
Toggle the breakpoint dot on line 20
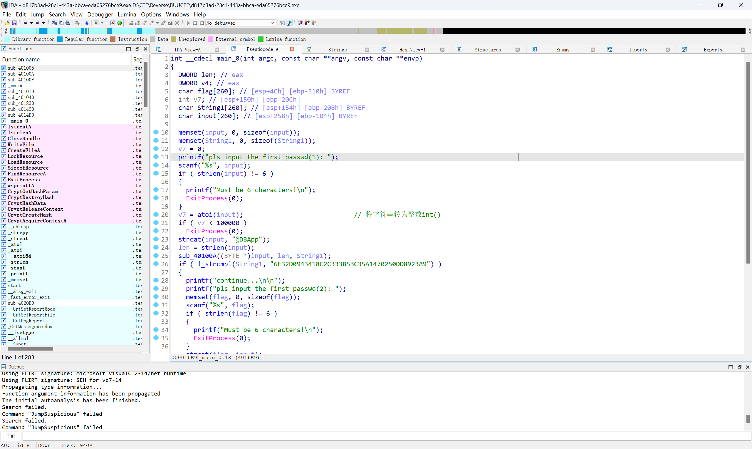pos(156,214)
